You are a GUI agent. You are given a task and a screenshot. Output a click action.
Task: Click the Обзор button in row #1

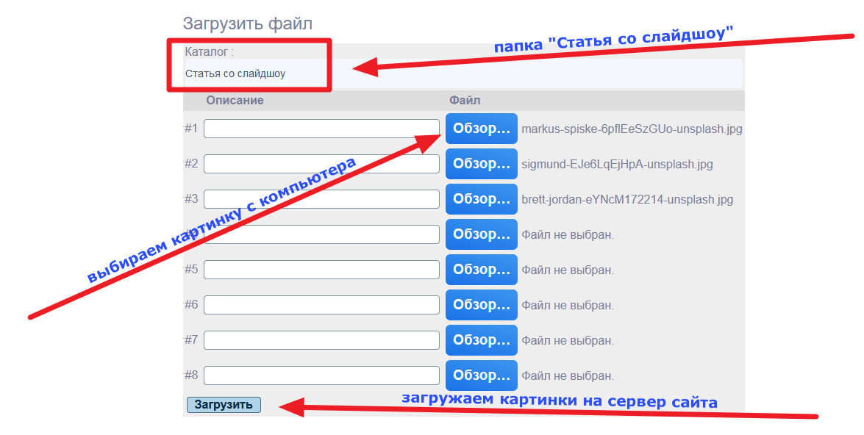[x=481, y=129]
